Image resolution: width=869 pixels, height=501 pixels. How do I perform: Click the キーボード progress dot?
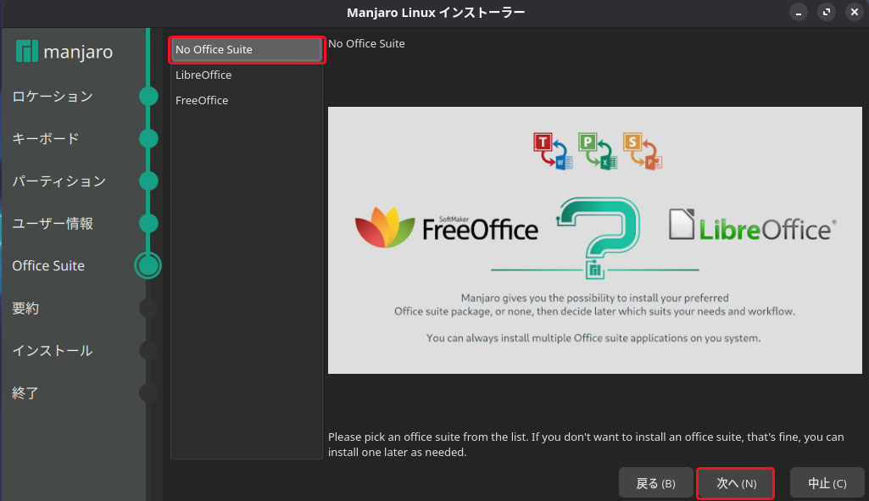point(148,138)
